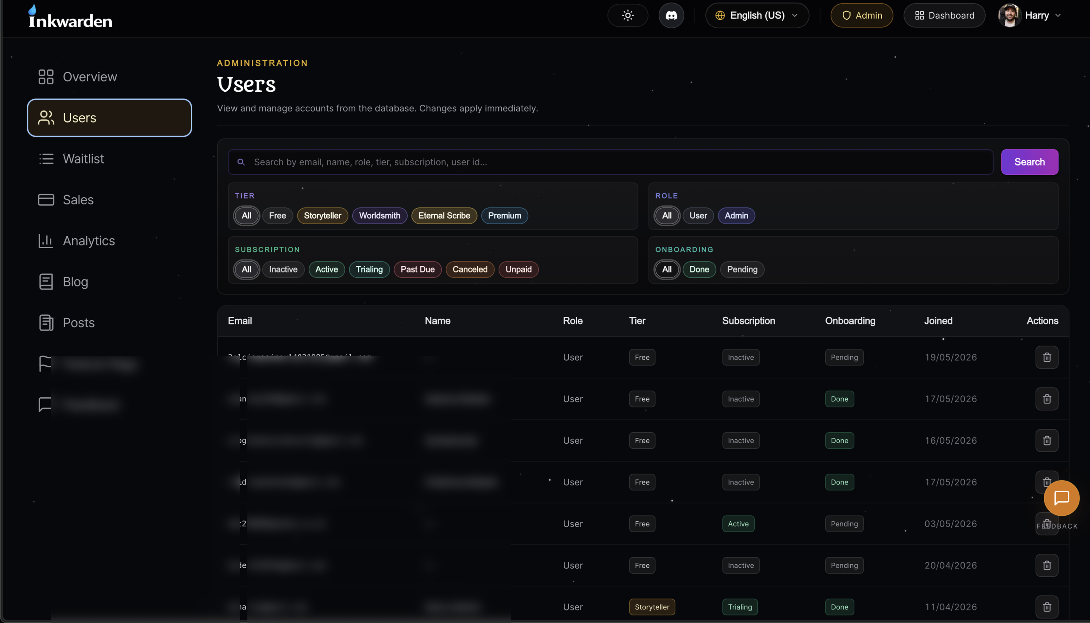This screenshot has width=1090, height=623.
Task: Delete the user who joined 20/04/2026
Action: coord(1047,566)
